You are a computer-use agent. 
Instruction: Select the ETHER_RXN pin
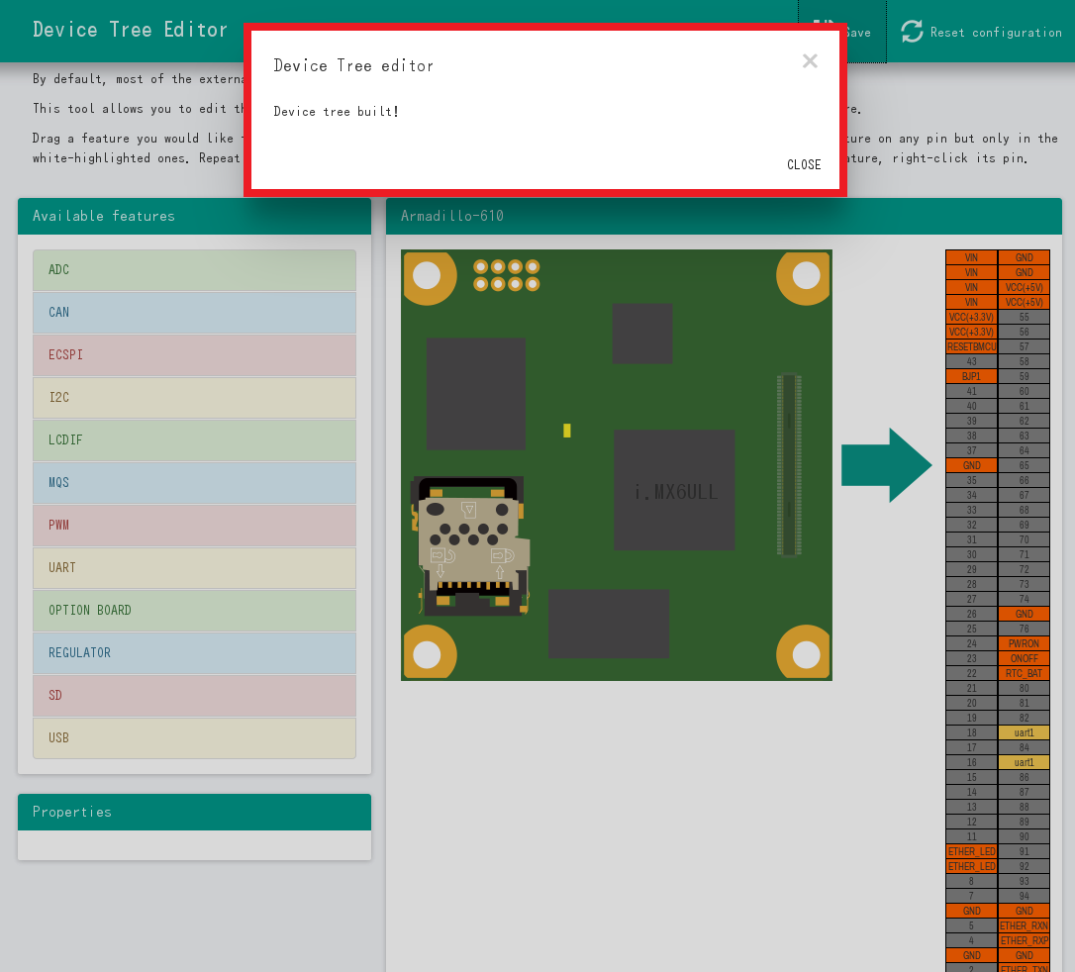pyautogui.click(x=1024, y=926)
